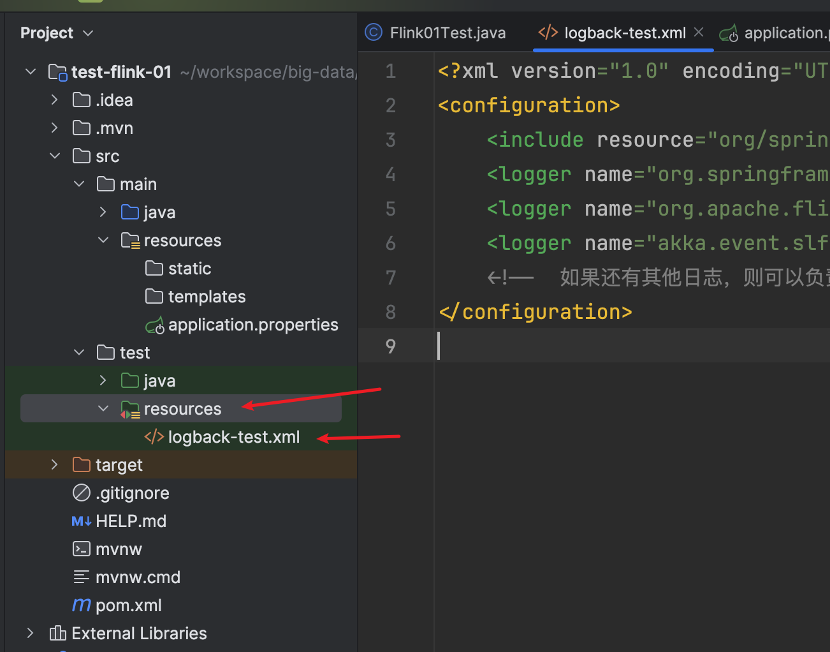Open .gitignore file
Image resolution: width=830 pixels, height=652 pixels.
133,493
